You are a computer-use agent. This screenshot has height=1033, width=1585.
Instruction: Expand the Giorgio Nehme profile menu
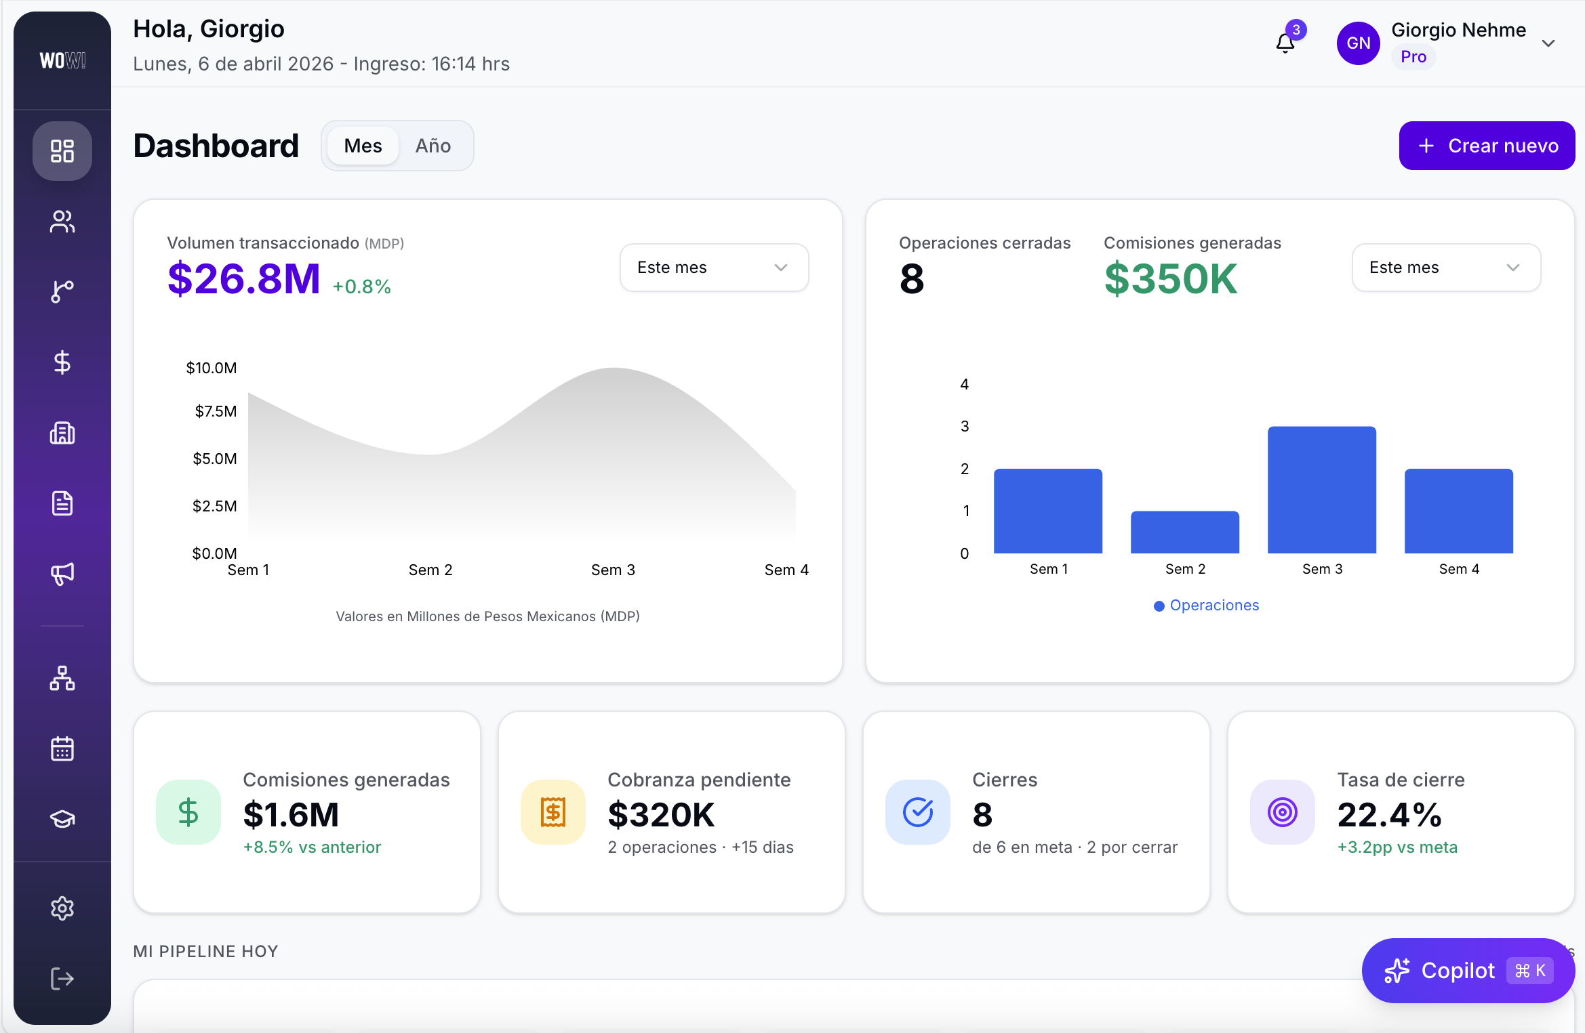click(x=1548, y=43)
